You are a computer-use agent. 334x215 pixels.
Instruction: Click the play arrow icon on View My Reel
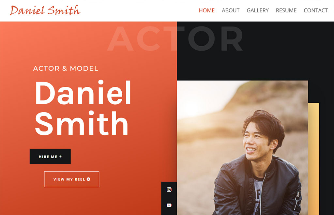point(89,179)
